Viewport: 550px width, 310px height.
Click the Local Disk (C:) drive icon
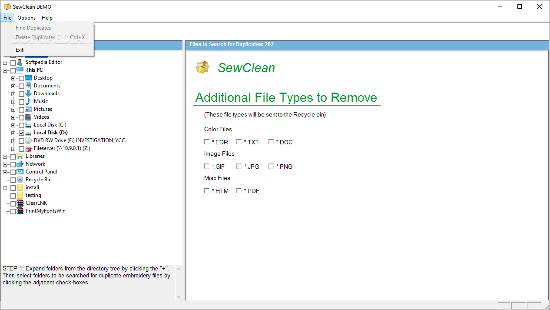(x=29, y=125)
